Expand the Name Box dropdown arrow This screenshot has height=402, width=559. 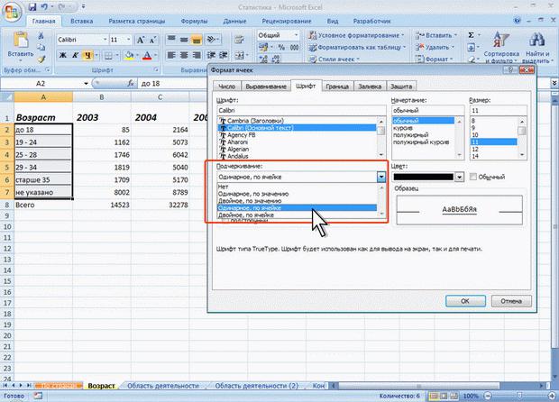coord(86,84)
